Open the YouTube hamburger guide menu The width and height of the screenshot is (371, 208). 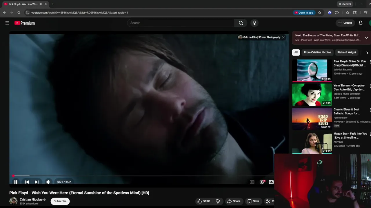pyautogui.click(x=7, y=23)
